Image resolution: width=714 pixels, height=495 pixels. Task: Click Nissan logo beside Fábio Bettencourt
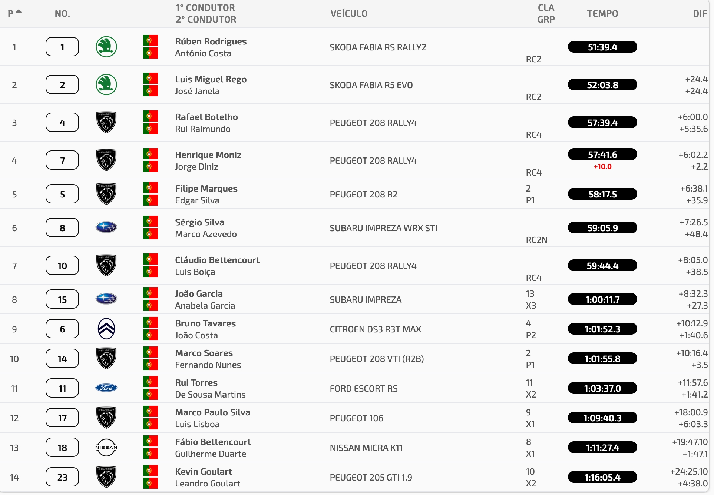106,447
